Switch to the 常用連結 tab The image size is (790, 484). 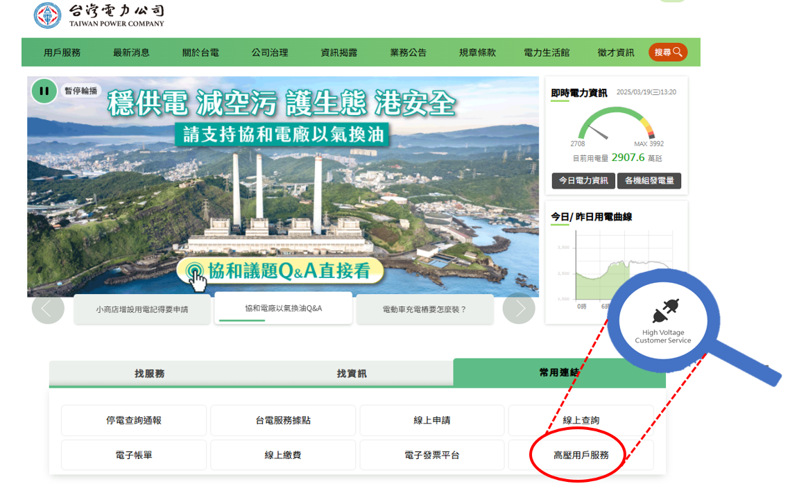tap(559, 372)
